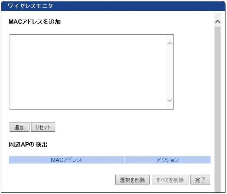Click the page scrollbar's up arrow
Screen dimensions: 227x194
pyautogui.click(x=218, y=22)
